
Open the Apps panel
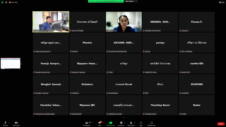pos(141,123)
